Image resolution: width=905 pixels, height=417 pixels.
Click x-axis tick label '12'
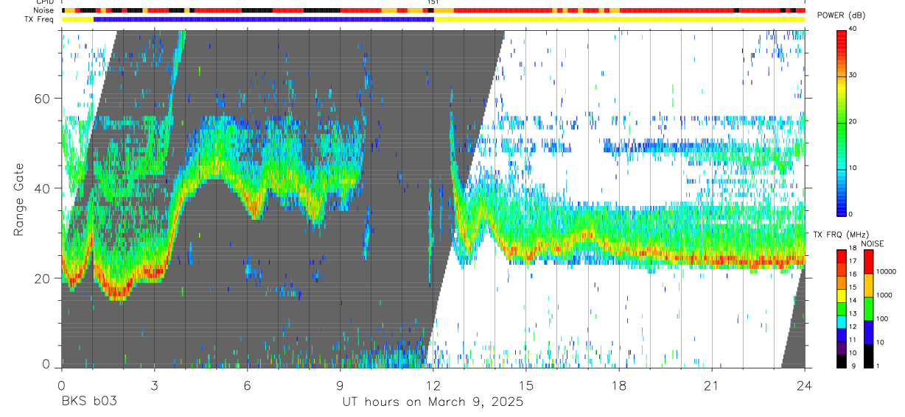pos(433,385)
